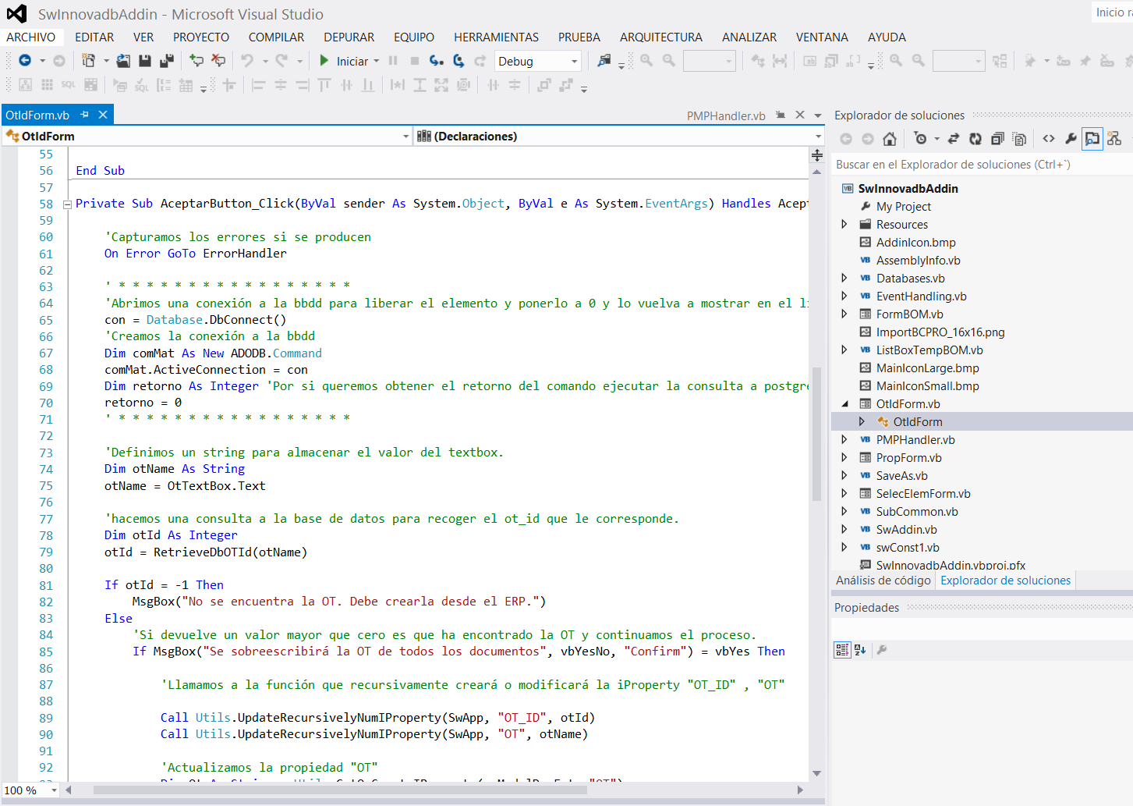Collapse the OtIdForm.vb node
1133x806 pixels.
pyautogui.click(x=844, y=404)
